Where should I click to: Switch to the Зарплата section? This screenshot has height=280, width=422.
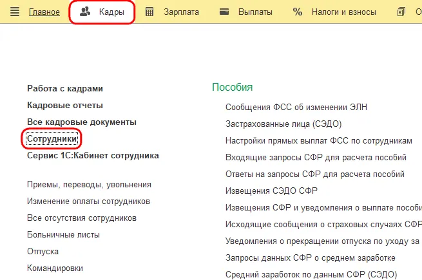click(x=182, y=12)
